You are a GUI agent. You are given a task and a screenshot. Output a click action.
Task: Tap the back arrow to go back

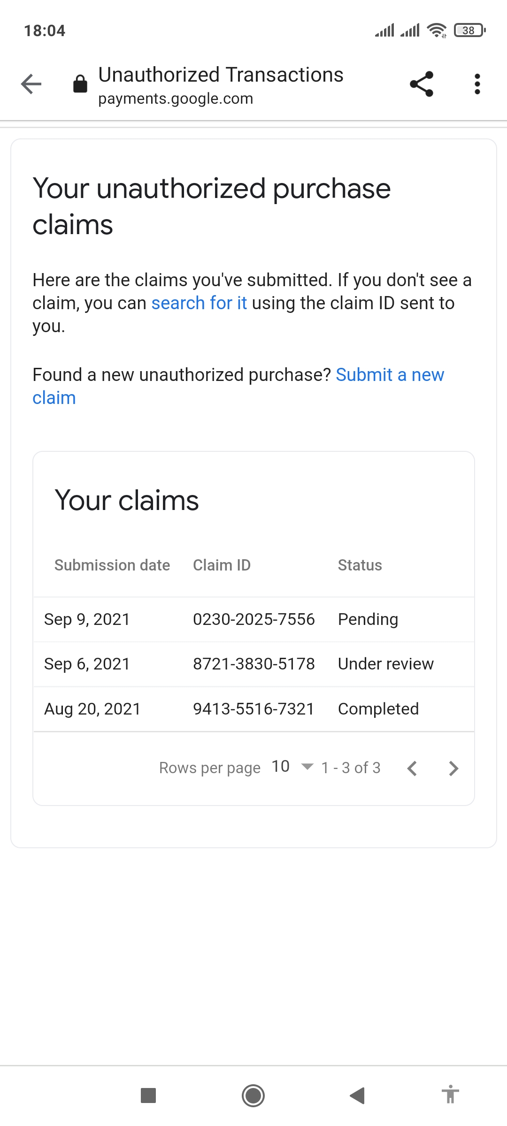coord(31,84)
